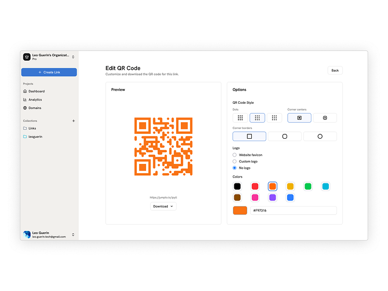
Task: Click the Create Link button
Action: click(x=49, y=72)
